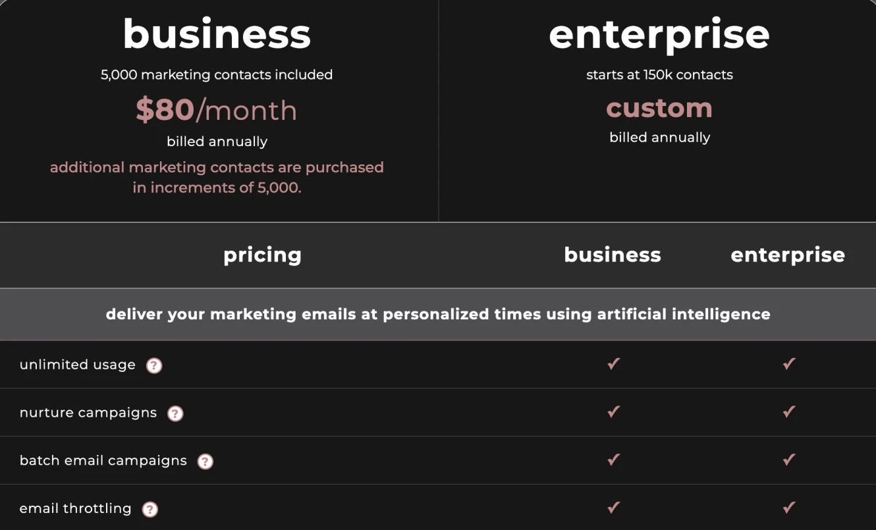Select the enterprise column header in the table

tap(788, 255)
